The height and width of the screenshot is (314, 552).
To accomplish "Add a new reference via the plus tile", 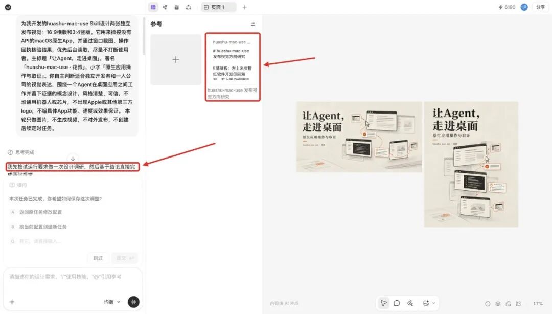I will pyautogui.click(x=176, y=59).
